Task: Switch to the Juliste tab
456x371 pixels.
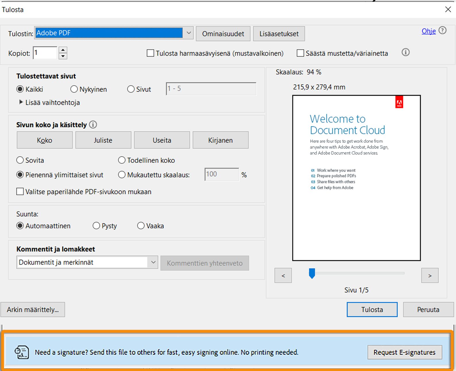Action: (x=103, y=140)
